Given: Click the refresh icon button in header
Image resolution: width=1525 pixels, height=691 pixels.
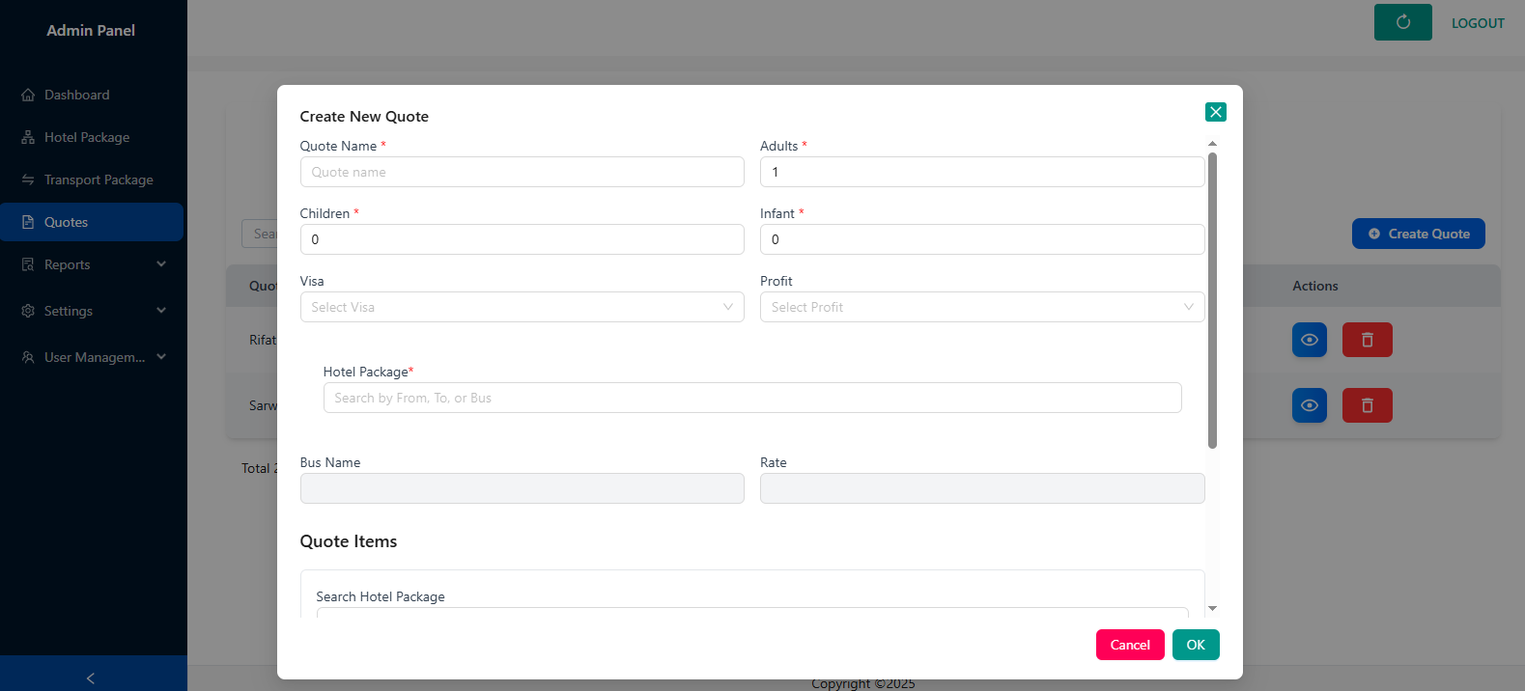Looking at the screenshot, I should [x=1402, y=22].
